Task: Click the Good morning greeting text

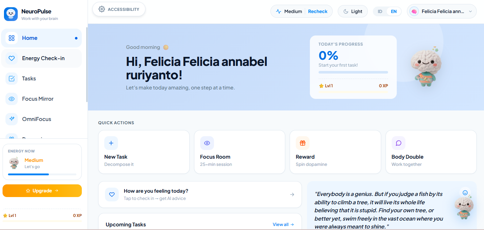Action: tap(143, 47)
